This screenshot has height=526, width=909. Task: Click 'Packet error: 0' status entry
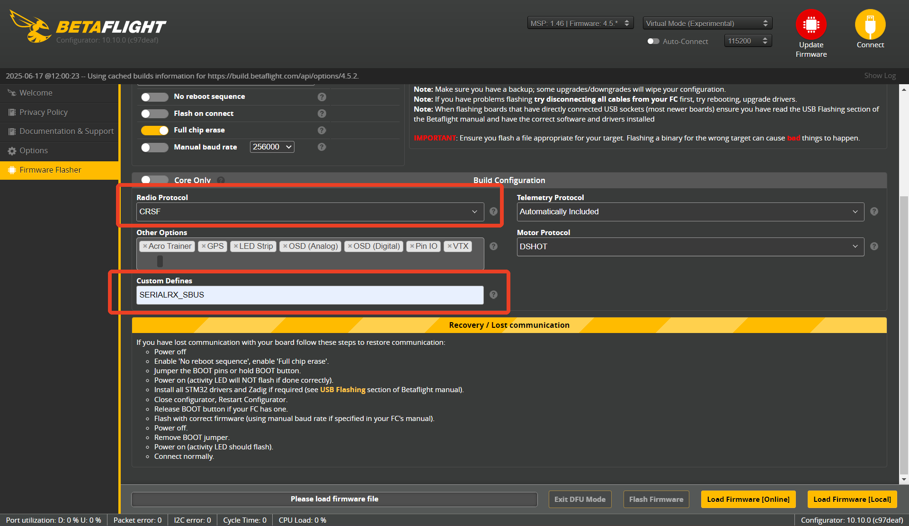137,520
